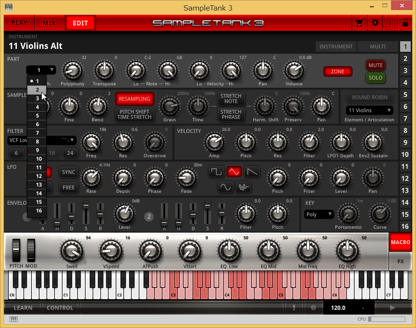The width and height of the screenshot is (416, 328).
Task: Choose part 2 from dropdown list
Action: (37, 90)
